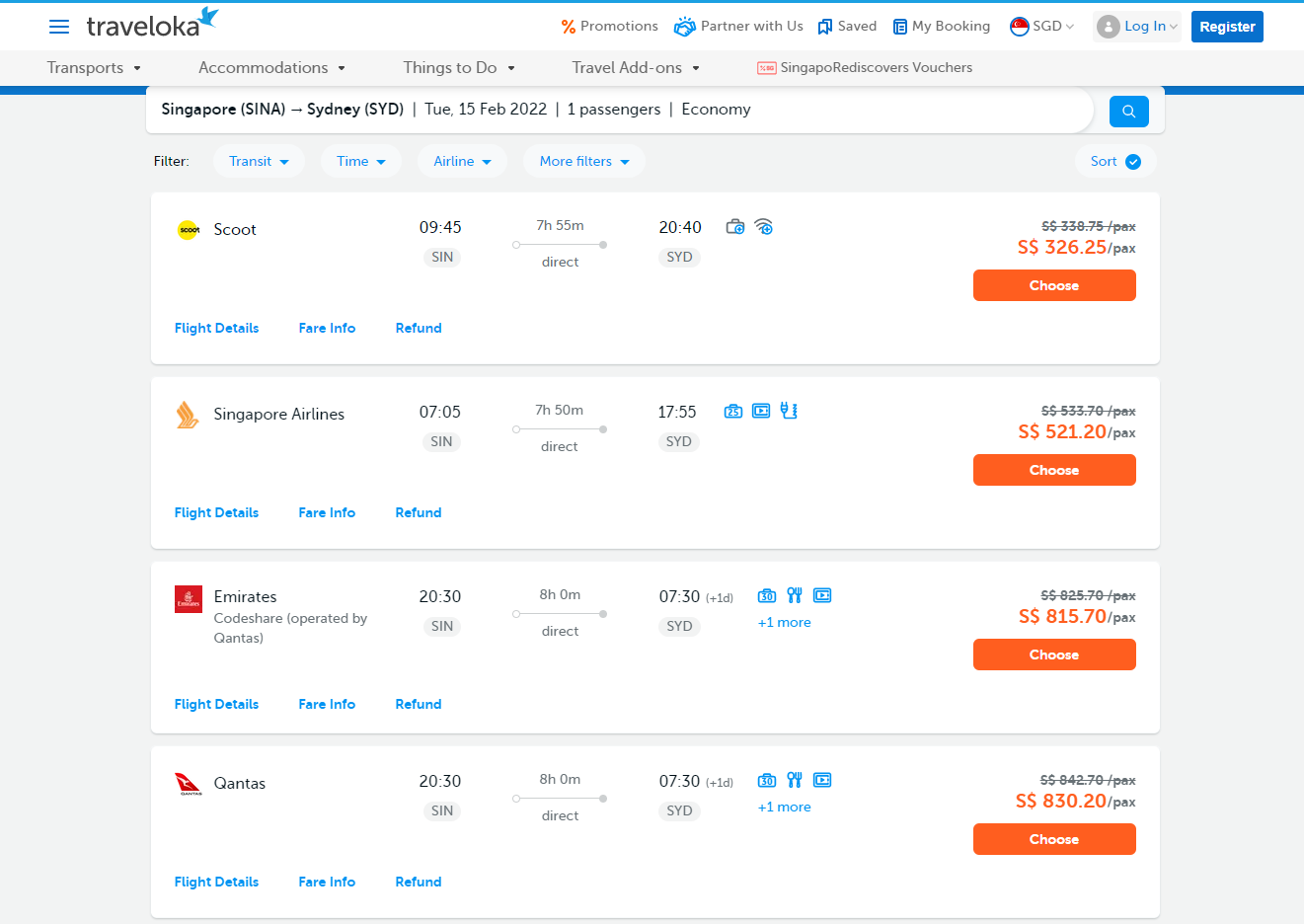Toggle the Sort option
Image resolution: width=1304 pixels, height=924 pixels.
click(x=1115, y=162)
